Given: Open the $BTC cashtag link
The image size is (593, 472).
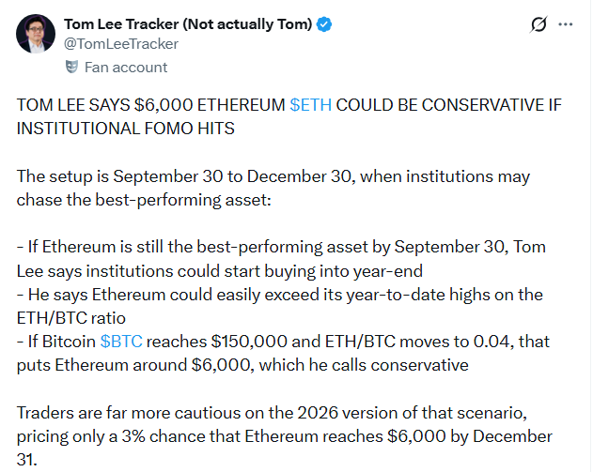Looking at the screenshot, I should coord(121,342).
